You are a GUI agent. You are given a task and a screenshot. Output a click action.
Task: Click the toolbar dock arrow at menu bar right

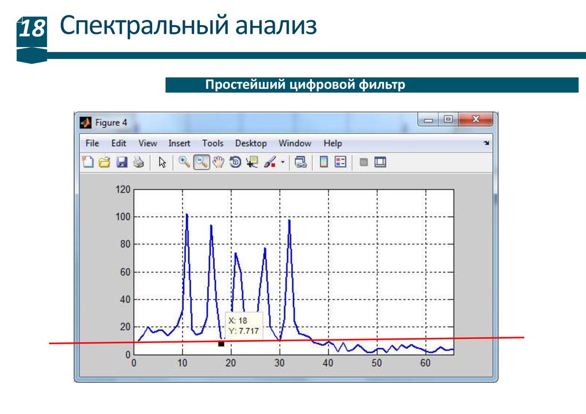(x=486, y=143)
